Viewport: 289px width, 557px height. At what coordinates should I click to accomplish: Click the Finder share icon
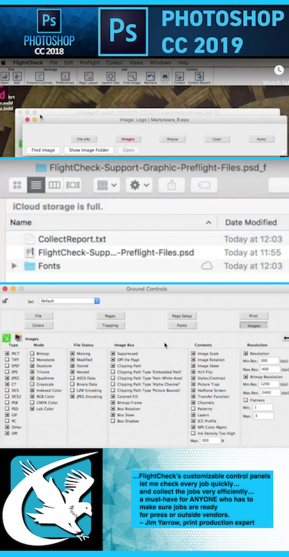click(171, 185)
